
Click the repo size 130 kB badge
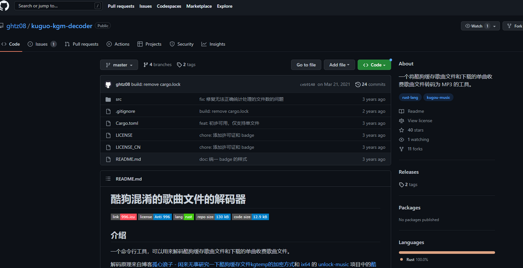point(213,217)
